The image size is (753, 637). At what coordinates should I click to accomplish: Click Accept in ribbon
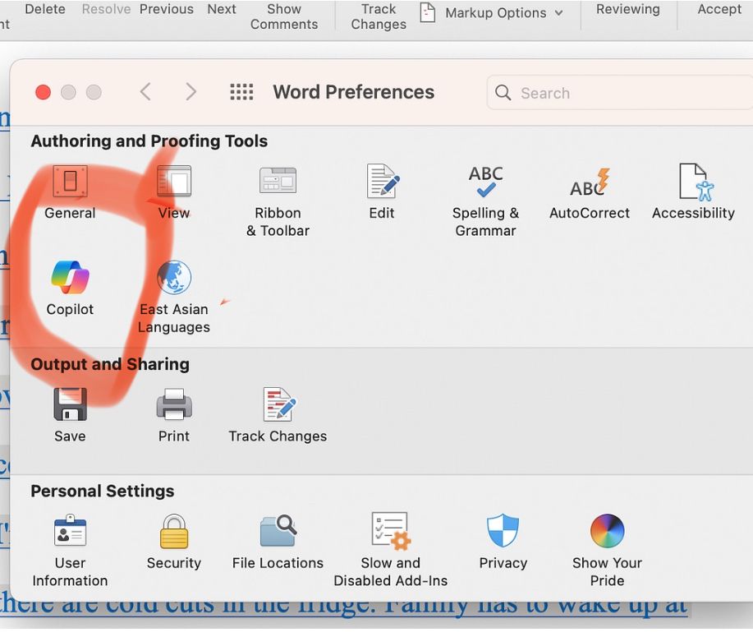click(x=719, y=9)
